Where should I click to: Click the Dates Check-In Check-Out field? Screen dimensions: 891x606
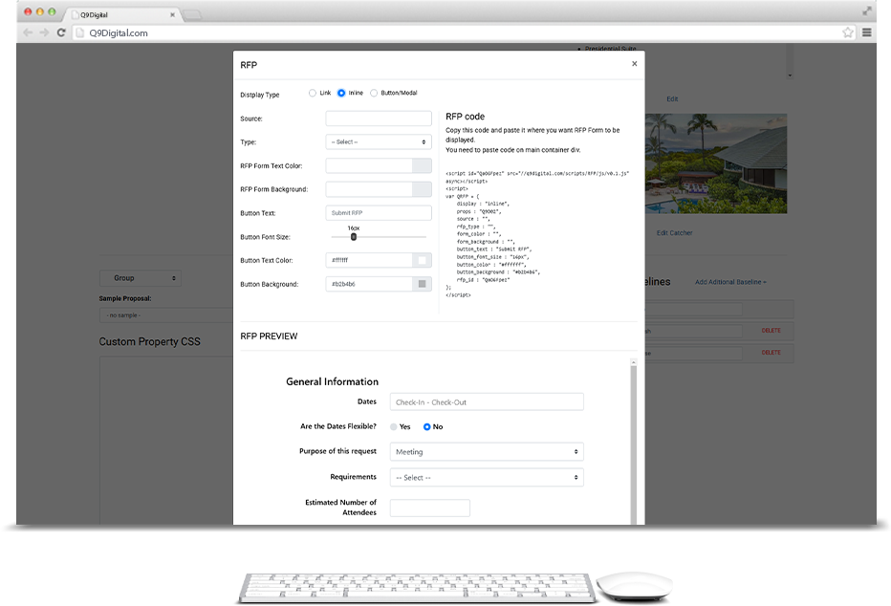click(x=487, y=402)
